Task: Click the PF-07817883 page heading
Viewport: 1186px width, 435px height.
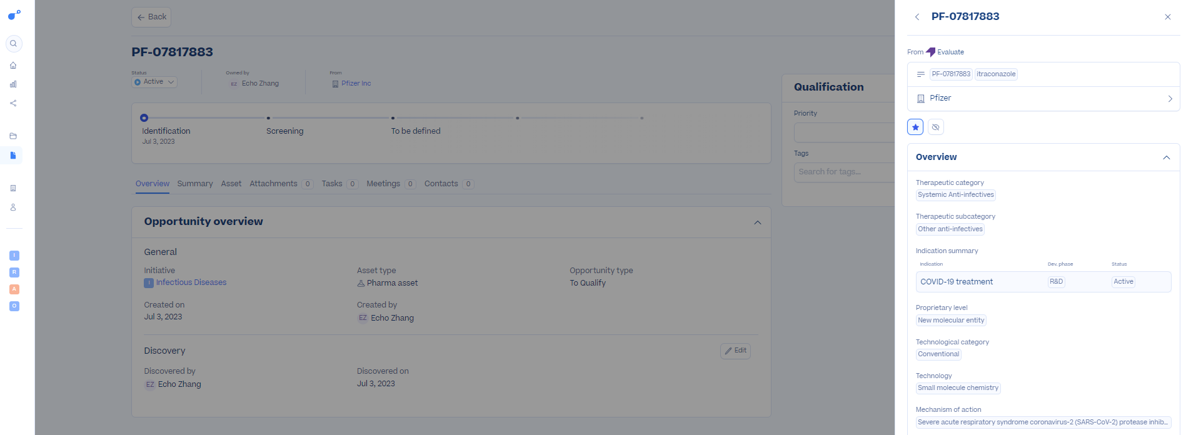Action: click(172, 52)
